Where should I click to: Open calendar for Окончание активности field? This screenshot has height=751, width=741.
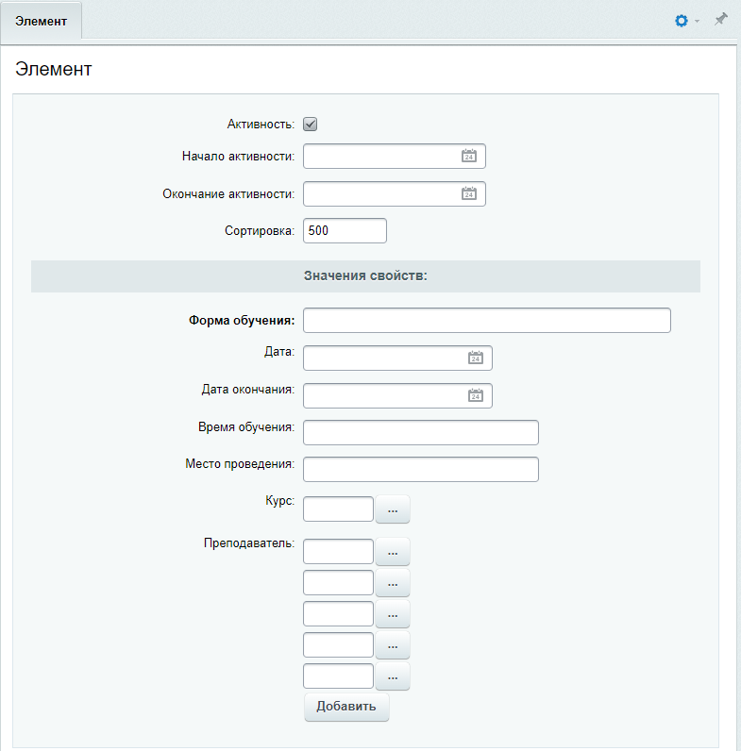pos(469,193)
